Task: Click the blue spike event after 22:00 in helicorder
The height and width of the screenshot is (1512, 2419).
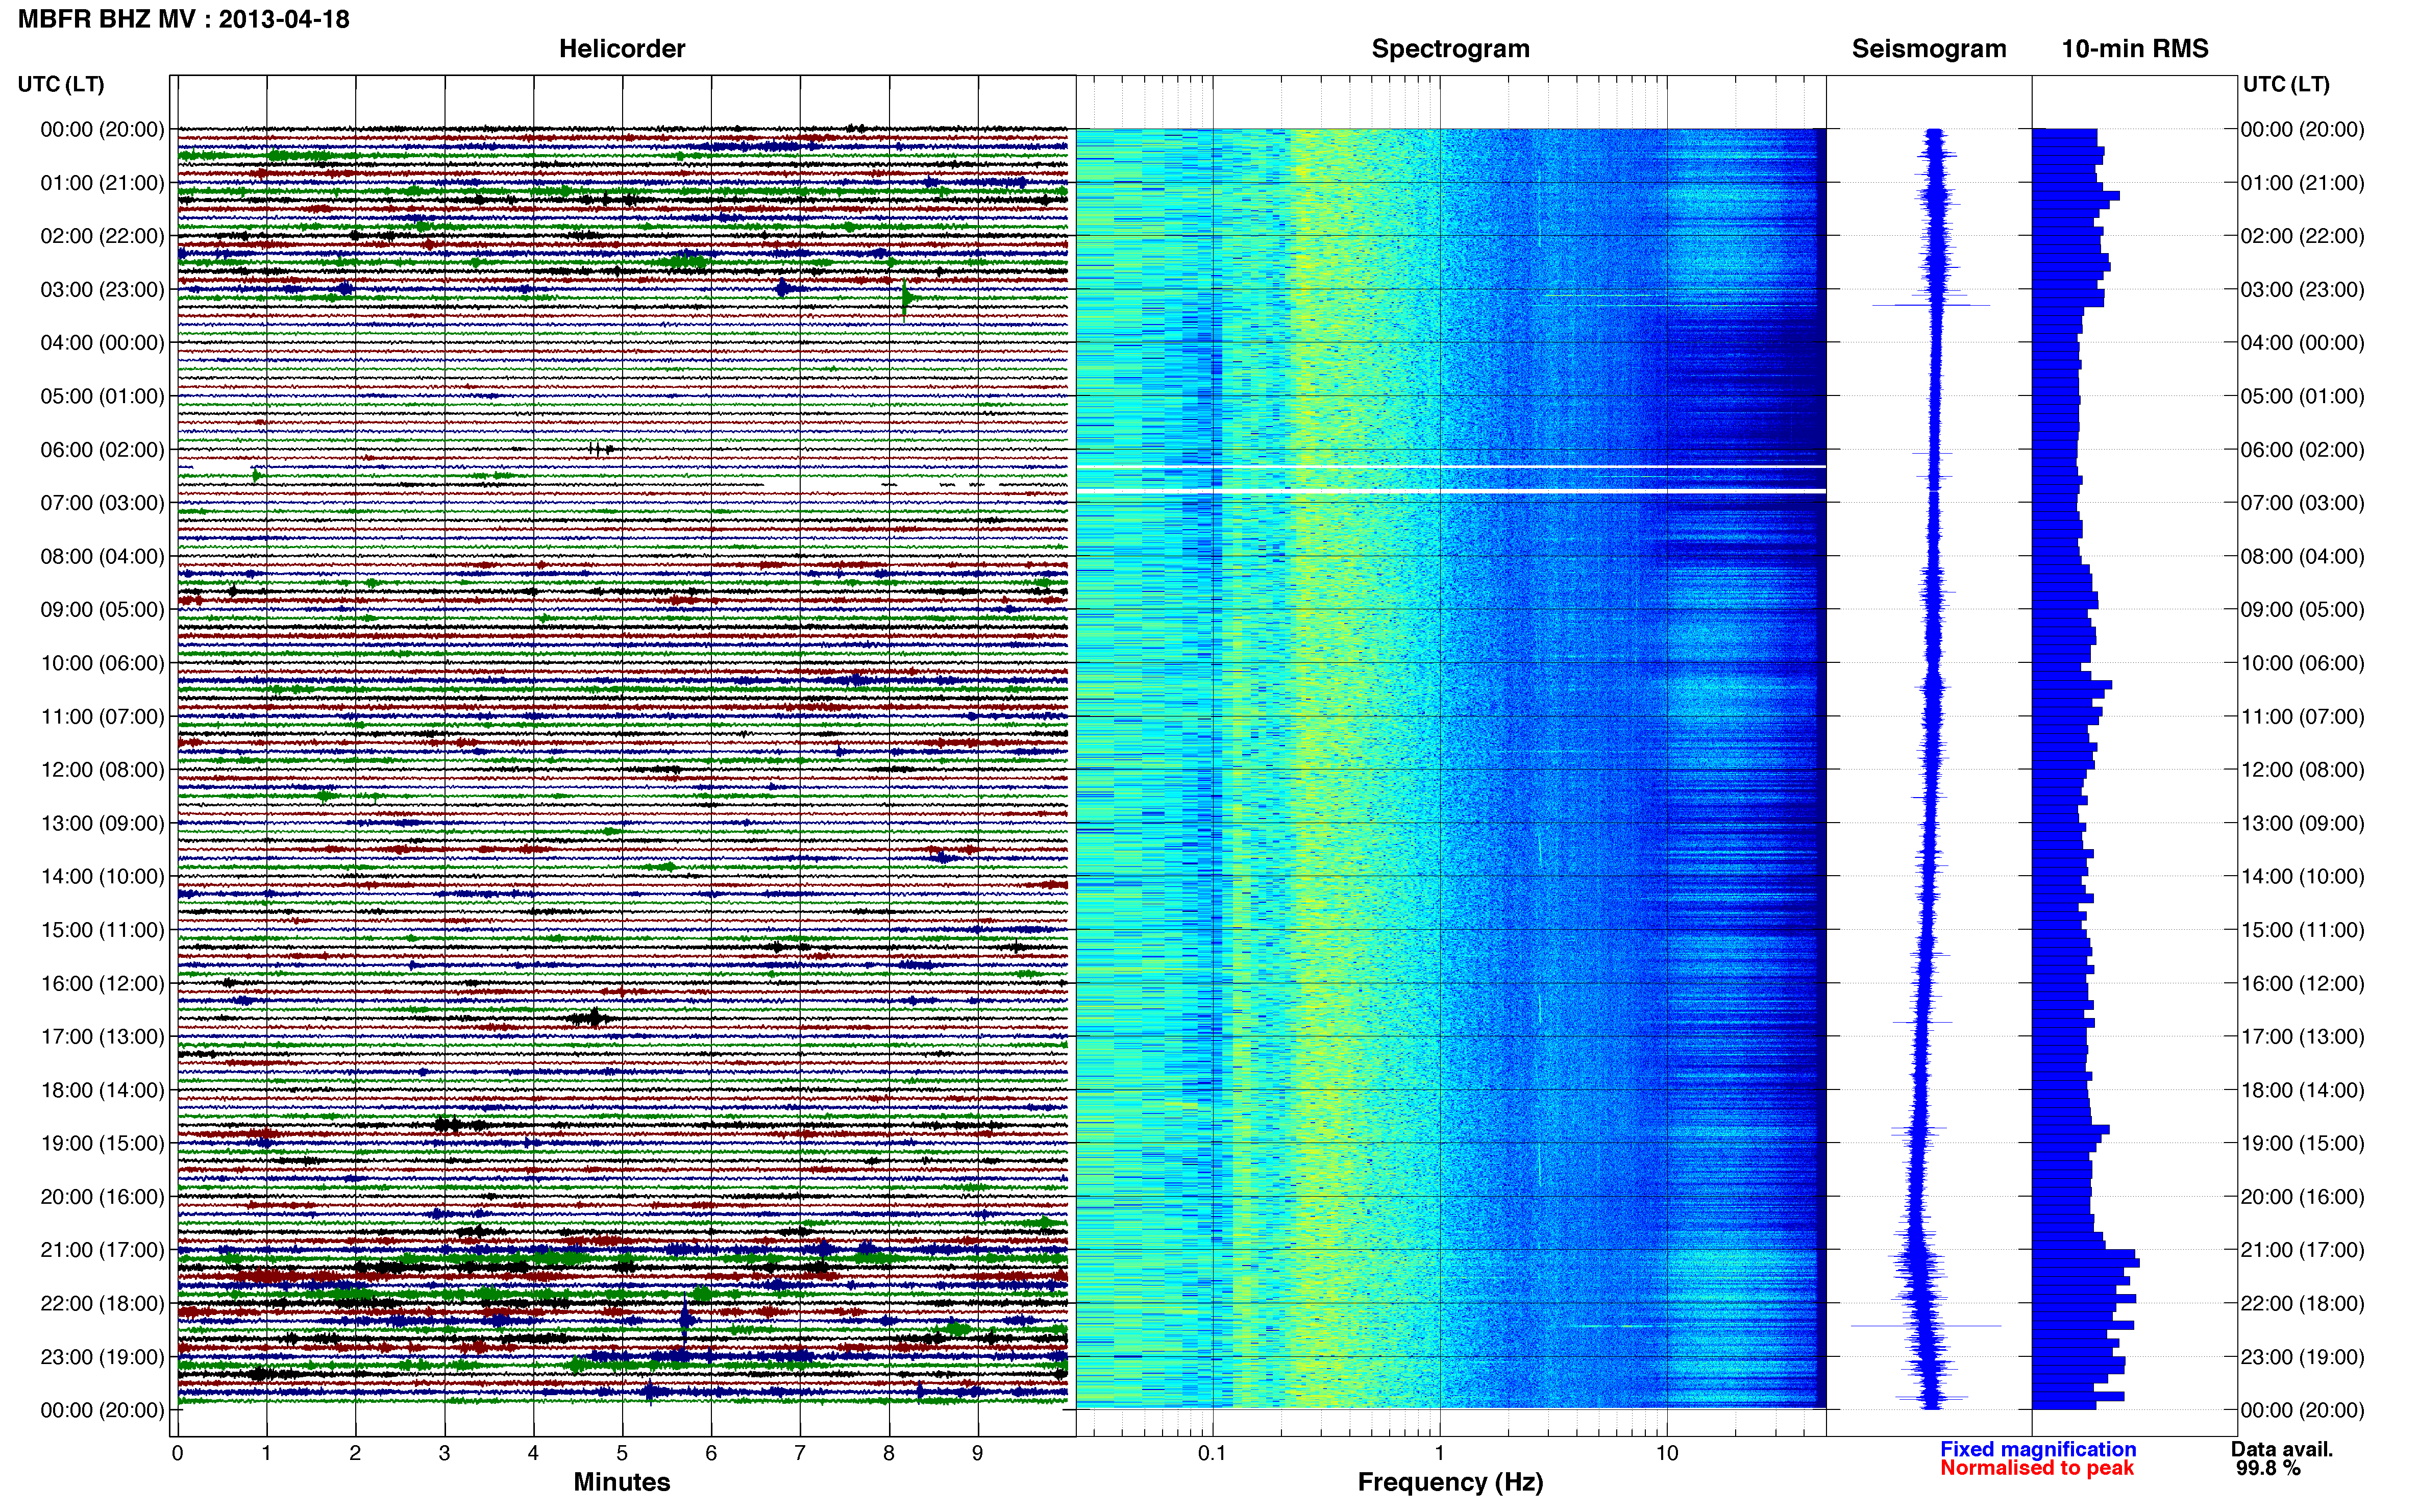Action: [x=685, y=1320]
